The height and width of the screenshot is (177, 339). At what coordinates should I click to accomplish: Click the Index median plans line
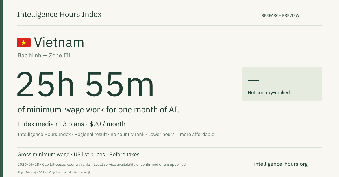[71, 124]
